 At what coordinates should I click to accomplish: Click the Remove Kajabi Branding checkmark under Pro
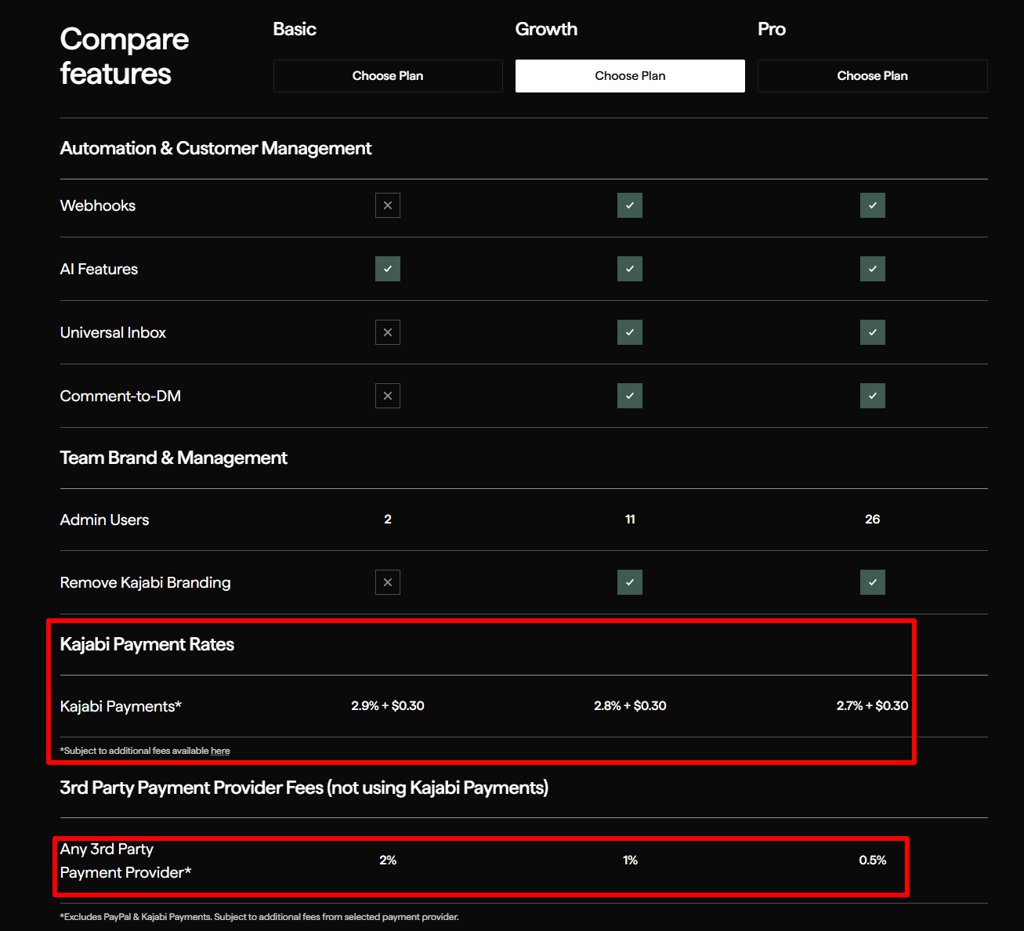(873, 582)
